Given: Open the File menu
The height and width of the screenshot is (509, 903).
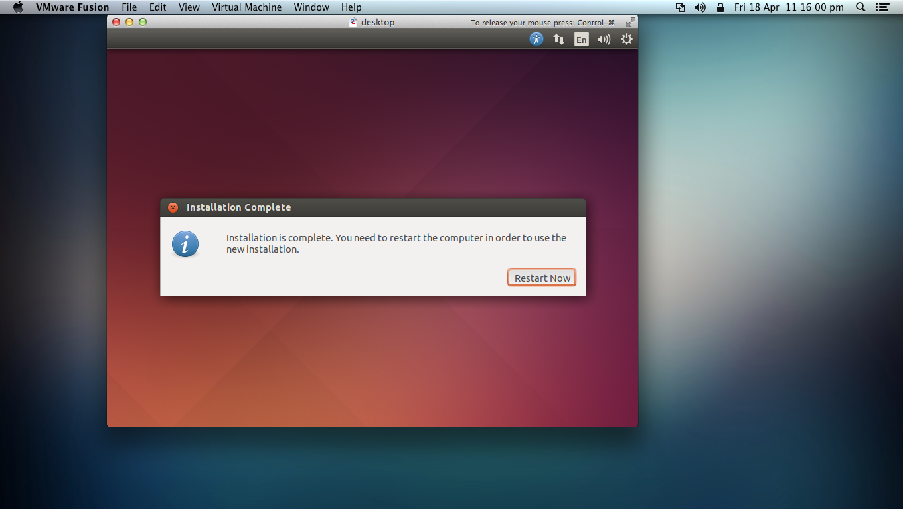Looking at the screenshot, I should [129, 7].
